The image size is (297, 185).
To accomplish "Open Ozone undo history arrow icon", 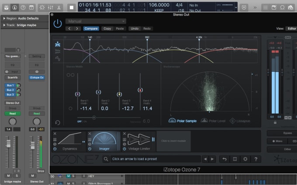I will pos(224,159).
